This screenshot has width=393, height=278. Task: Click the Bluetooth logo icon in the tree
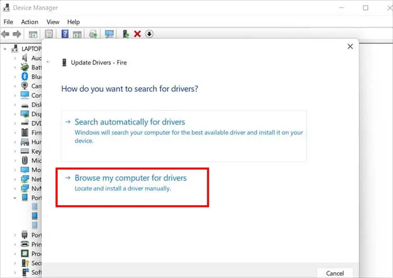[x=25, y=76]
